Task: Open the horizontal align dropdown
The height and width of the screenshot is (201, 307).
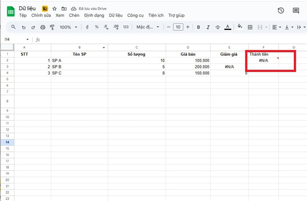Action: [276, 27]
